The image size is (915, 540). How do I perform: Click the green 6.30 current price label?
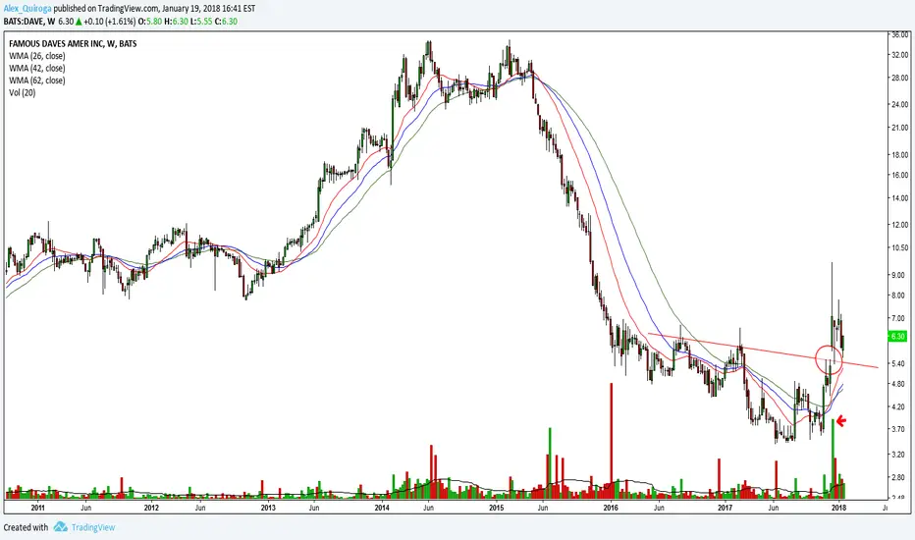point(898,336)
